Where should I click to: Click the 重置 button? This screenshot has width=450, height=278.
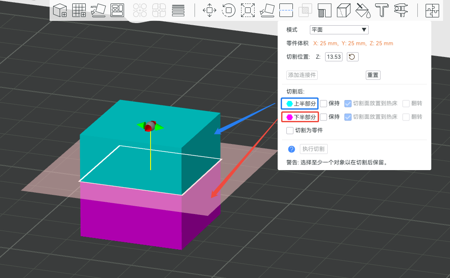(x=373, y=75)
